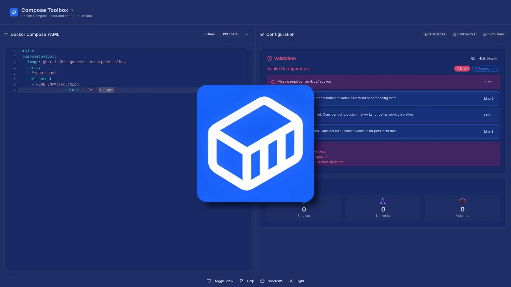Click the plus button in the YAML header
The height and width of the screenshot is (287, 511).
click(x=247, y=34)
